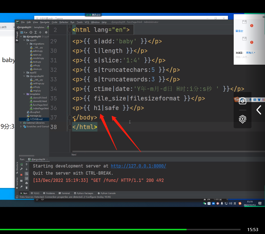Click volume speaker icon in system tray
The height and width of the screenshot is (234, 265).
[x=231, y=204]
